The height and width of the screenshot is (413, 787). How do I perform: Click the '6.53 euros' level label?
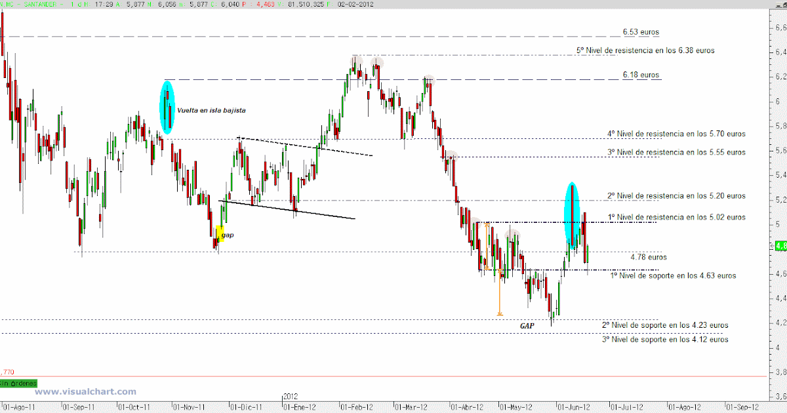(641, 31)
